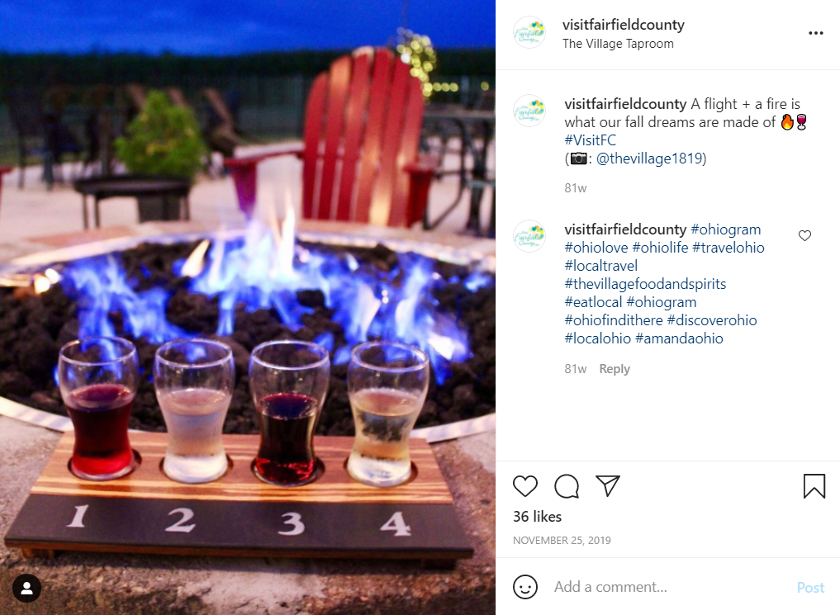
Task: Like the post with heart icon
Action: pyautogui.click(x=525, y=486)
